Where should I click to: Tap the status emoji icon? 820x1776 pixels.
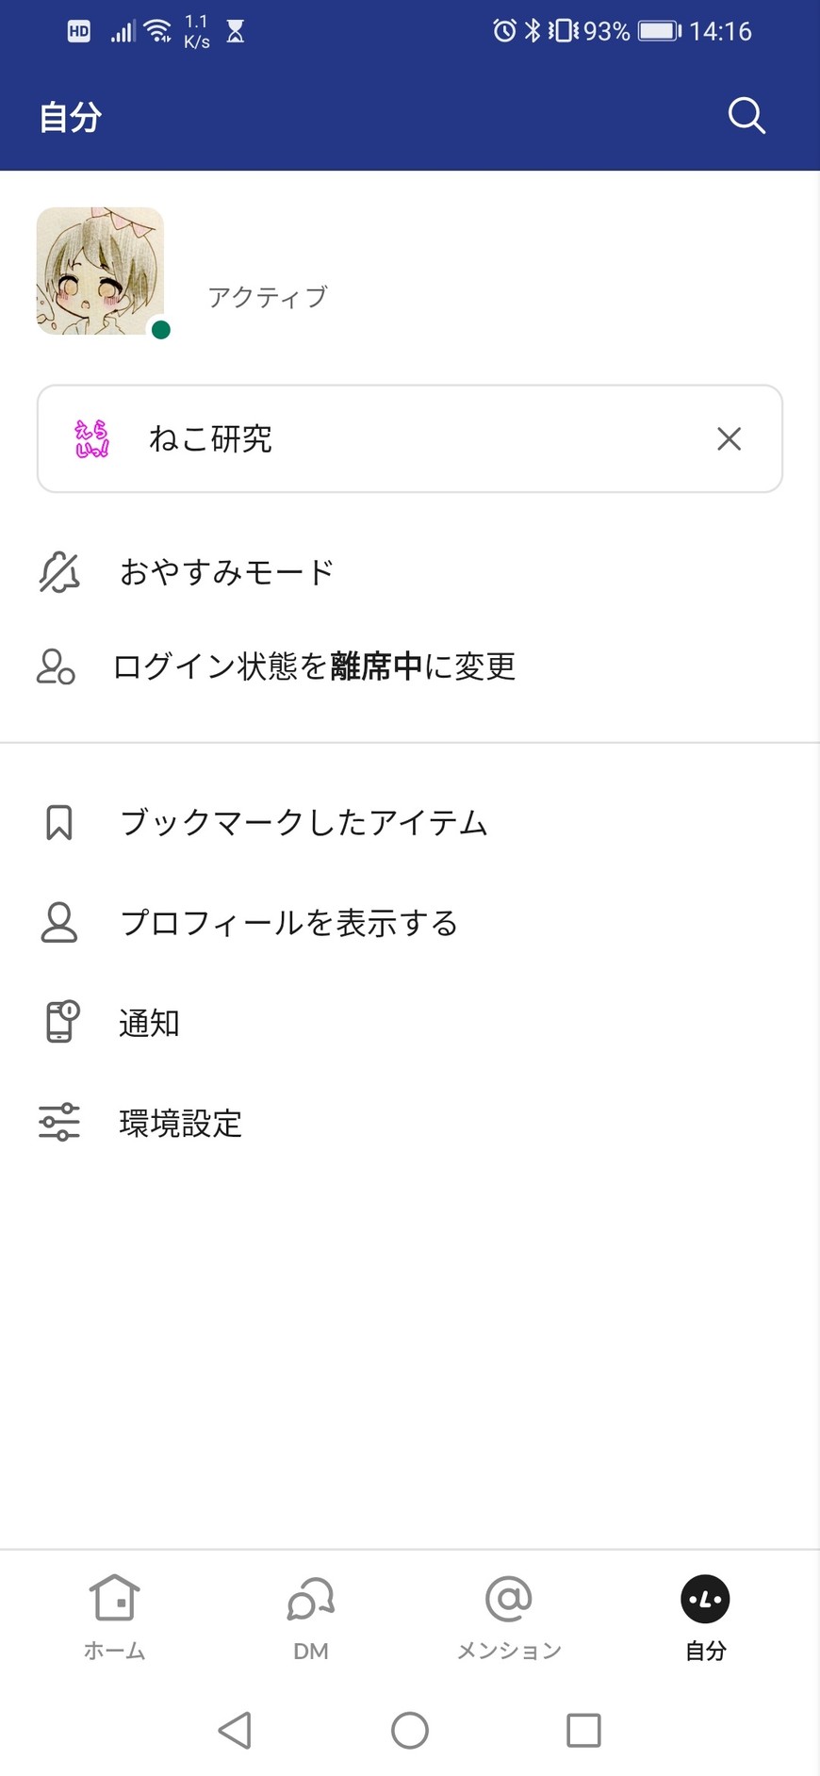[92, 438]
